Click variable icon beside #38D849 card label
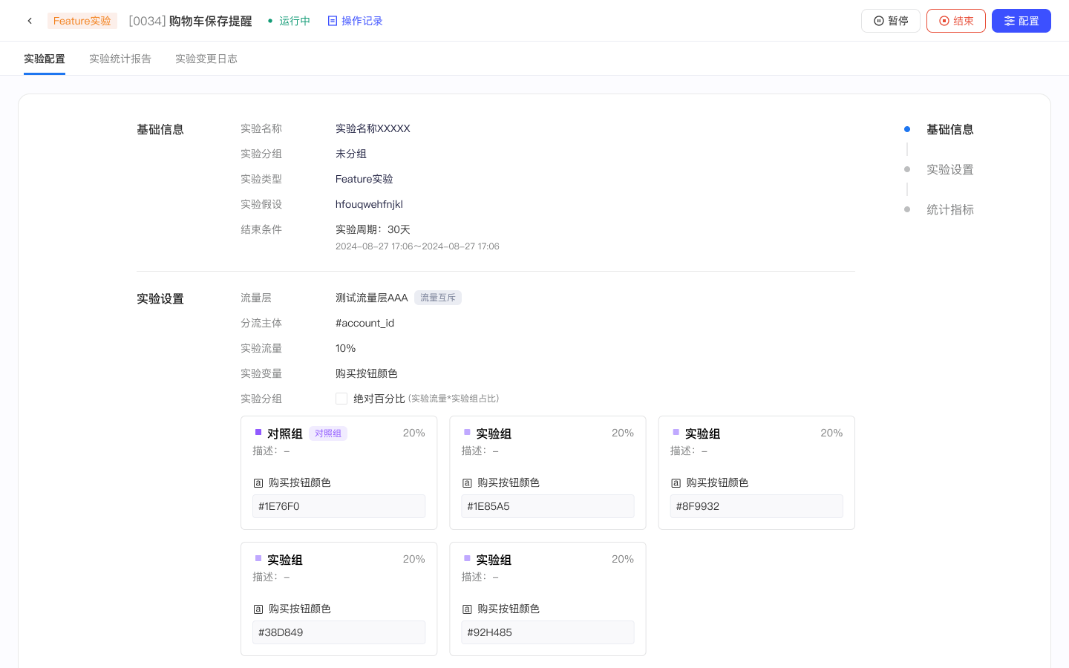The height and width of the screenshot is (668, 1069). pos(258,609)
